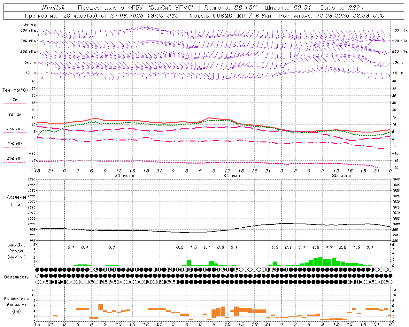Click the '24 июня' date label
409x327 pixels.
tap(233, 176)
